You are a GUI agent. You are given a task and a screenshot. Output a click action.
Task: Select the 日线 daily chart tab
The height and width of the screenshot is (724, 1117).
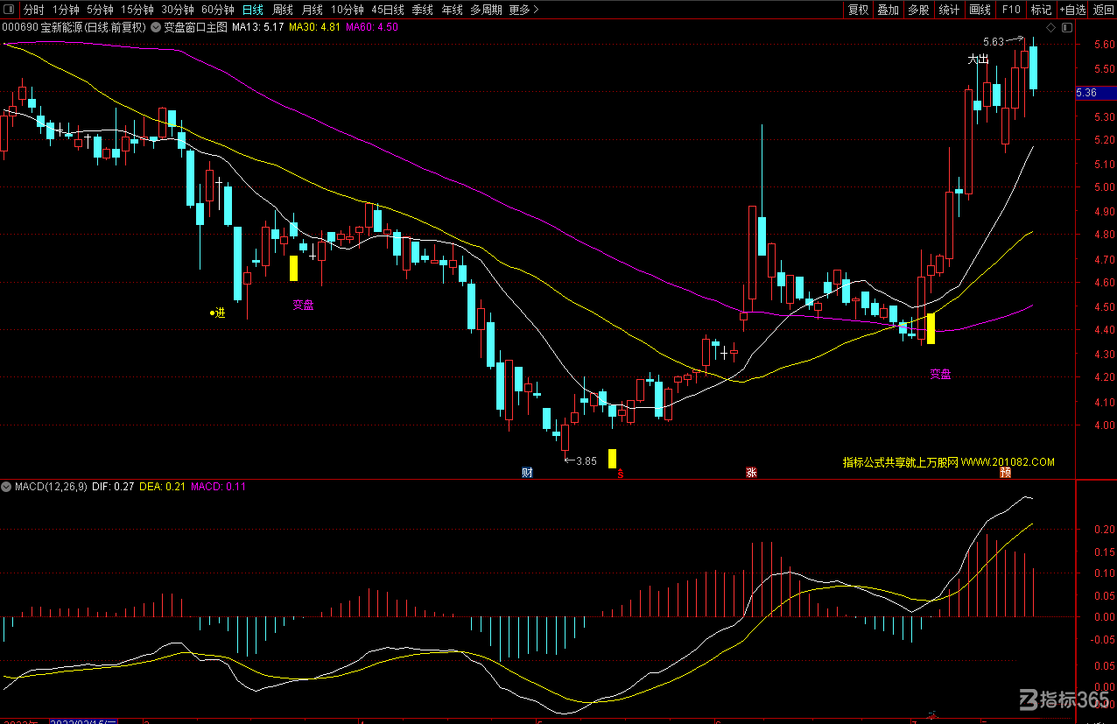pos(252,10)
